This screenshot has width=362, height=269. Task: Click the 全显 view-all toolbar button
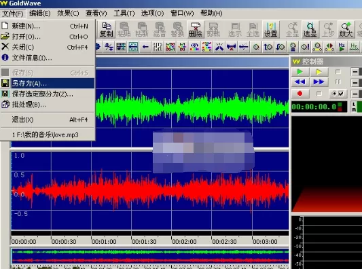click(292, 29)
